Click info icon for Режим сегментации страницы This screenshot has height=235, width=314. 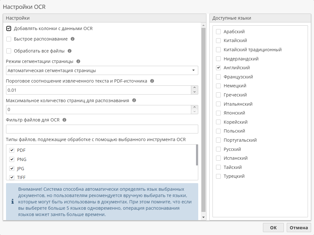click(x=78, y=61)
